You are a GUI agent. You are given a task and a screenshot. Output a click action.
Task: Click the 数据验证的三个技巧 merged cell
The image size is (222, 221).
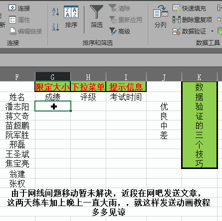(x=200, y=125)
